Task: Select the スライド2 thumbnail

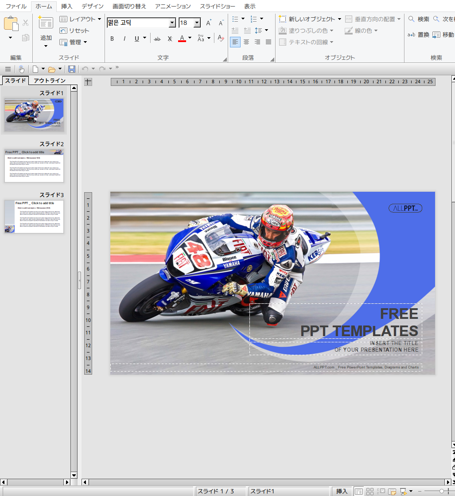Action: 34,166
